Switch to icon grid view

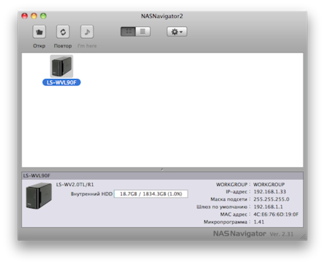pyautogui.click(x=128, y=32)
